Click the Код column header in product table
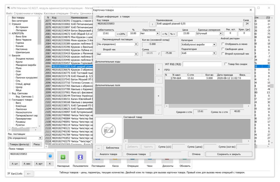280x182 pixels. pyautogui.click(x=54, y=17)
